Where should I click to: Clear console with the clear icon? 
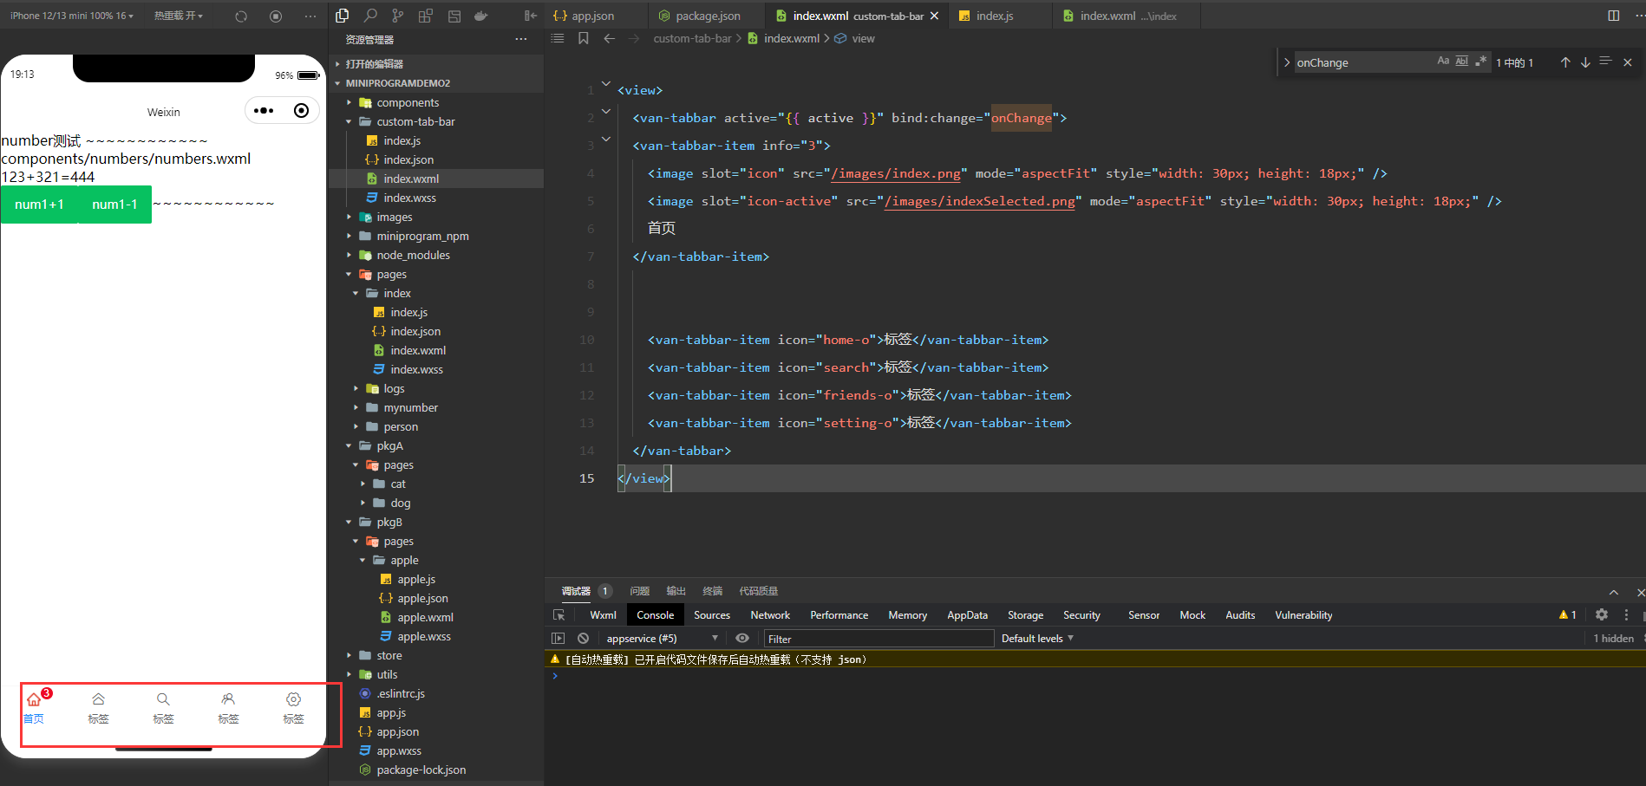[583, 639]
